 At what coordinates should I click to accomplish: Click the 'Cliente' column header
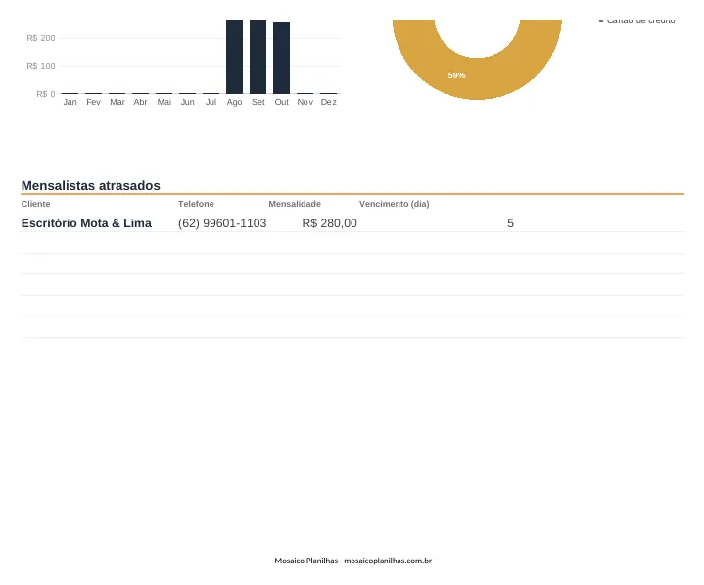point(35,204)
